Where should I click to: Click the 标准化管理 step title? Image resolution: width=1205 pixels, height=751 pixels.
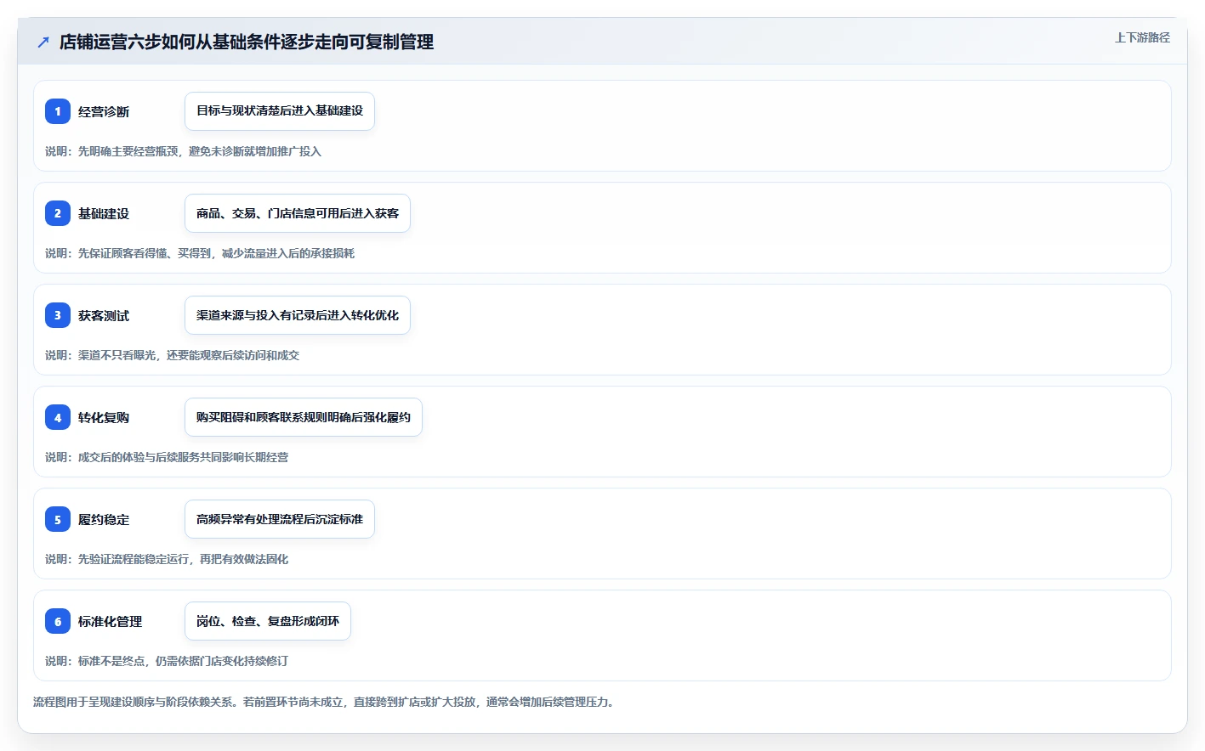[x=110, y=621]
